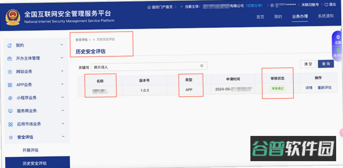The height and width of the screenshot is (168, 343).
Task: Click the home icon beside 返回门户首页
Action: 149,7
